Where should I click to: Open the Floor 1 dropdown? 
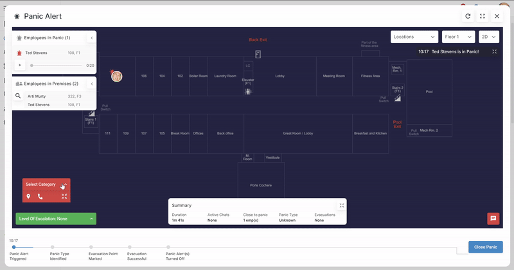coord(458,37)
